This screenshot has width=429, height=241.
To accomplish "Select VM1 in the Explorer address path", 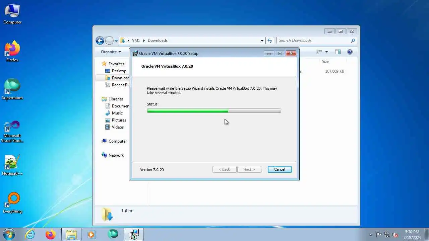I will point(136,41).
